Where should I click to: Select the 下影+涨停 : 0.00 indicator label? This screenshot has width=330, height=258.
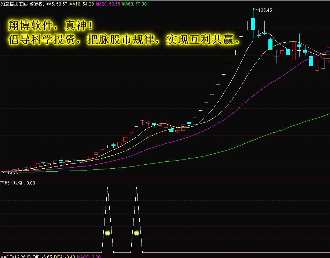click(x=18, y=183)
